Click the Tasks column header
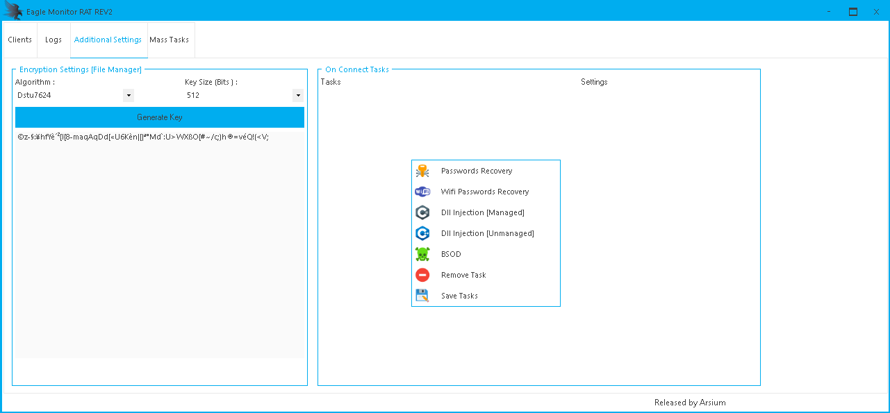This screenshot has height=413, width=890. point(331,82)
